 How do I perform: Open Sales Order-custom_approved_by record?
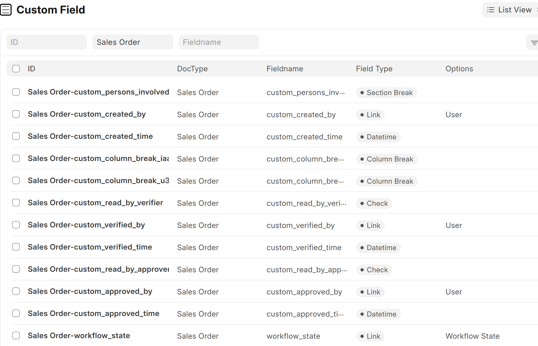pos(90,291)
